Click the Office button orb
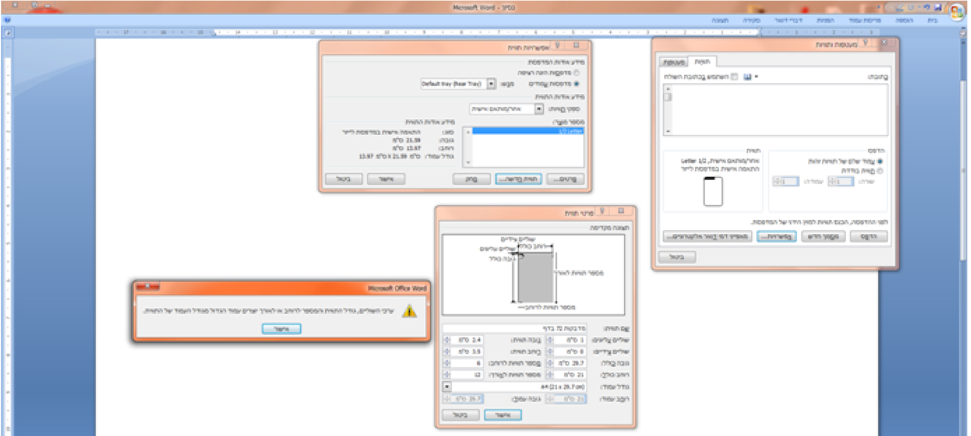Screen dimensions: 971x436 pyautogui.click(x=957, y=11)
